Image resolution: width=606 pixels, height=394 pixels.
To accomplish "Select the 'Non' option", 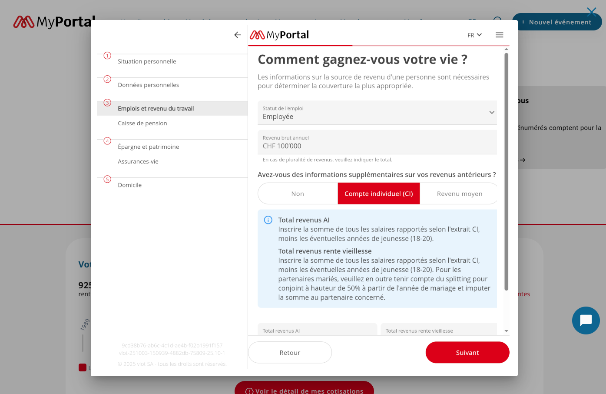I will (x=298, y=194).
